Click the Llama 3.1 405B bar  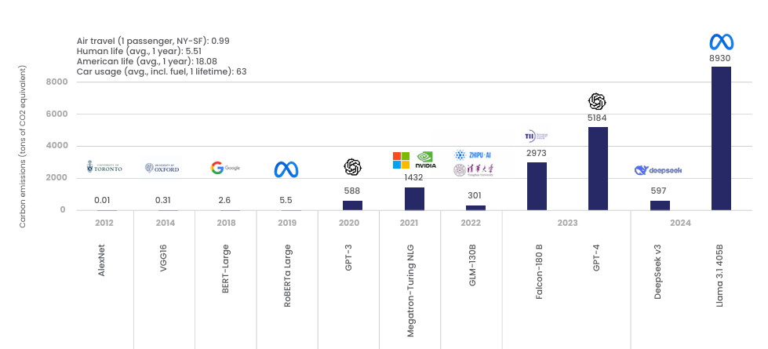pos(721,138)
